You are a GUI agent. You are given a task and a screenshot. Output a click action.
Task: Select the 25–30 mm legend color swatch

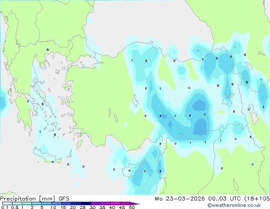tap(86, 203)
